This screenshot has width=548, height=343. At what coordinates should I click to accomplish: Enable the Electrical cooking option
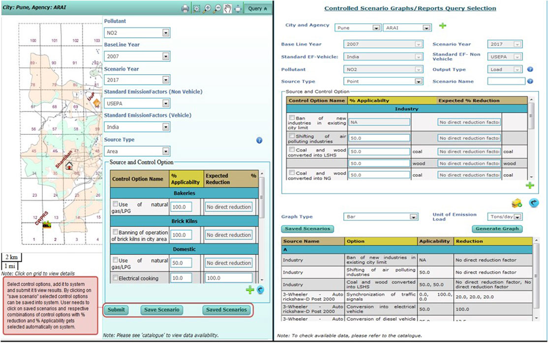tap(115, 278)
